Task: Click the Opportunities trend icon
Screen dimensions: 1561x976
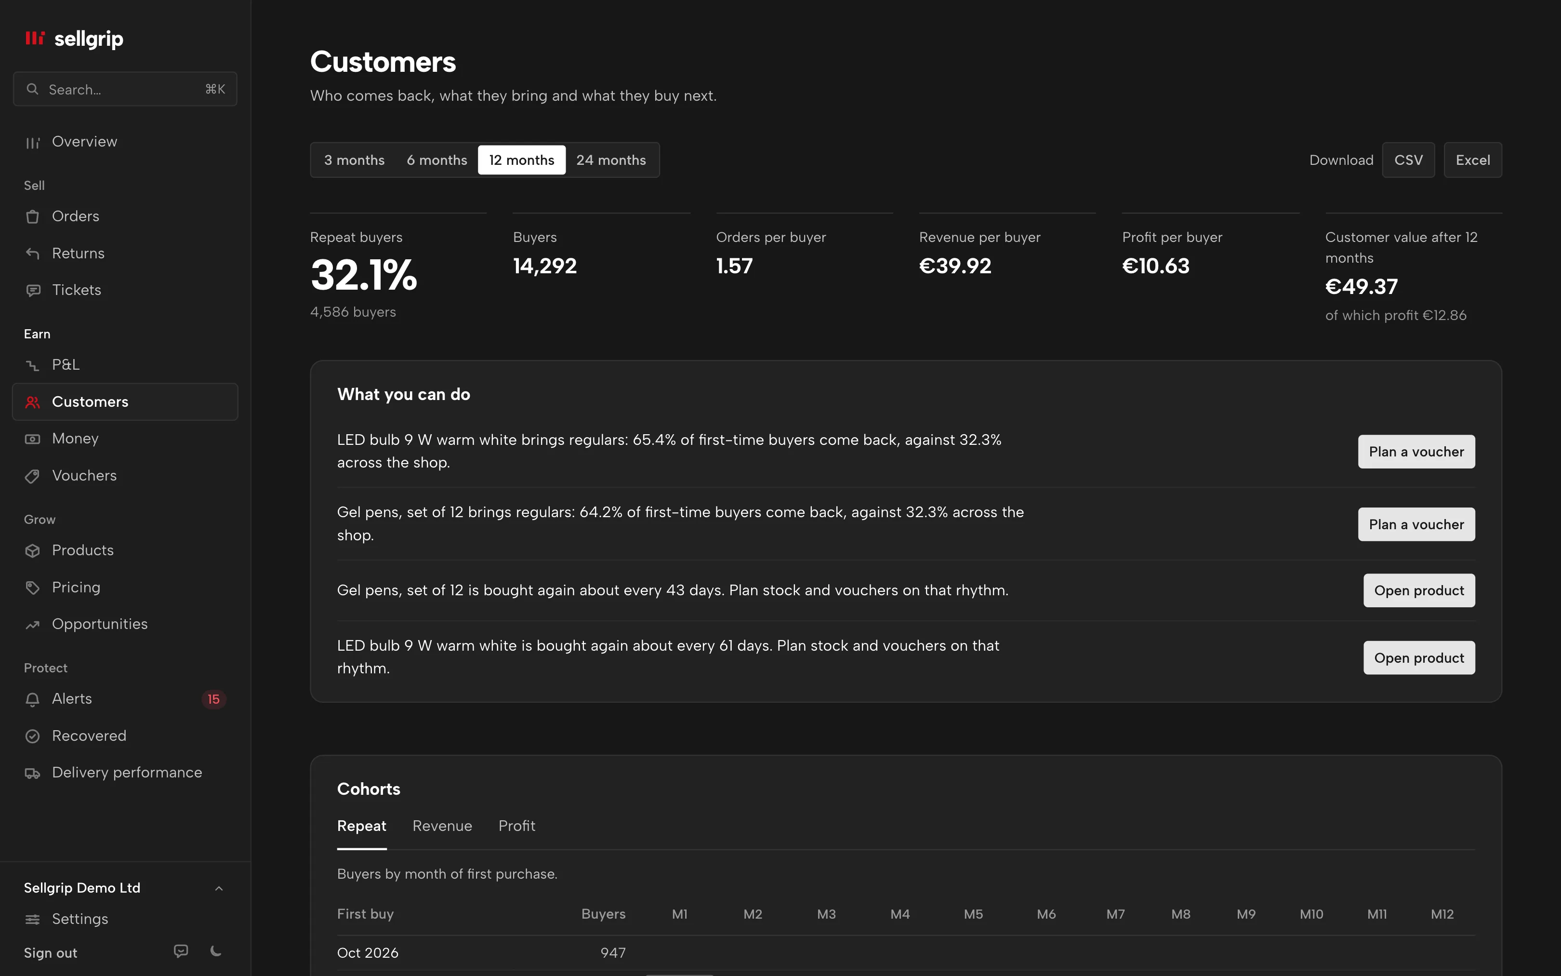Action: click(32, 625)
